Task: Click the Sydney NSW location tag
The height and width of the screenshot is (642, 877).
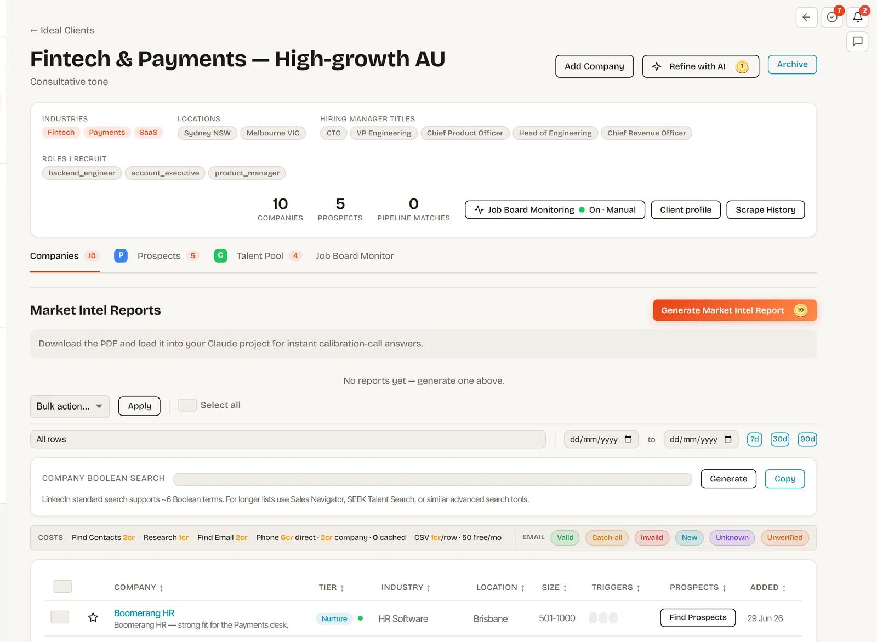Action: click(207, 133)
